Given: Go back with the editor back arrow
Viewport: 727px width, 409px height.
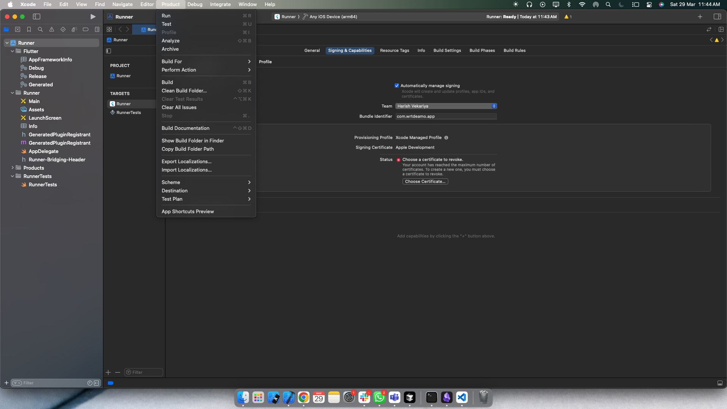Looking at the screenshot, I should click(x=120, y=30).
